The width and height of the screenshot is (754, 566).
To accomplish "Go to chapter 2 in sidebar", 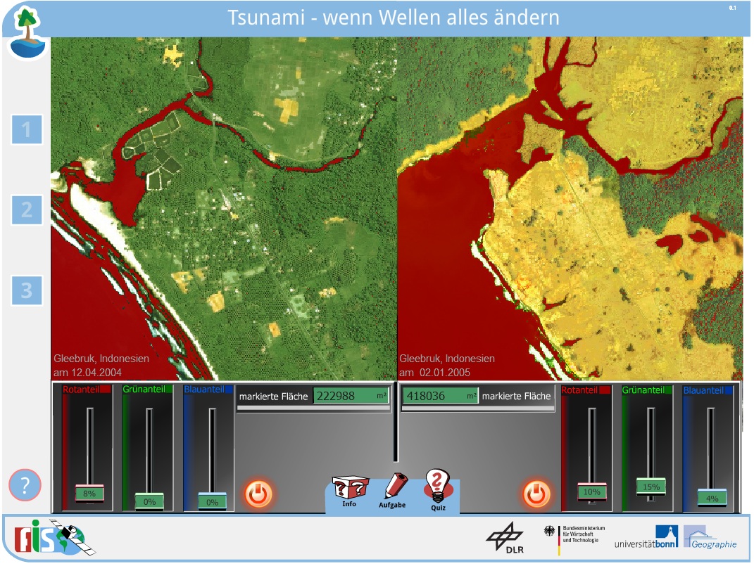I will pos(27,210).
